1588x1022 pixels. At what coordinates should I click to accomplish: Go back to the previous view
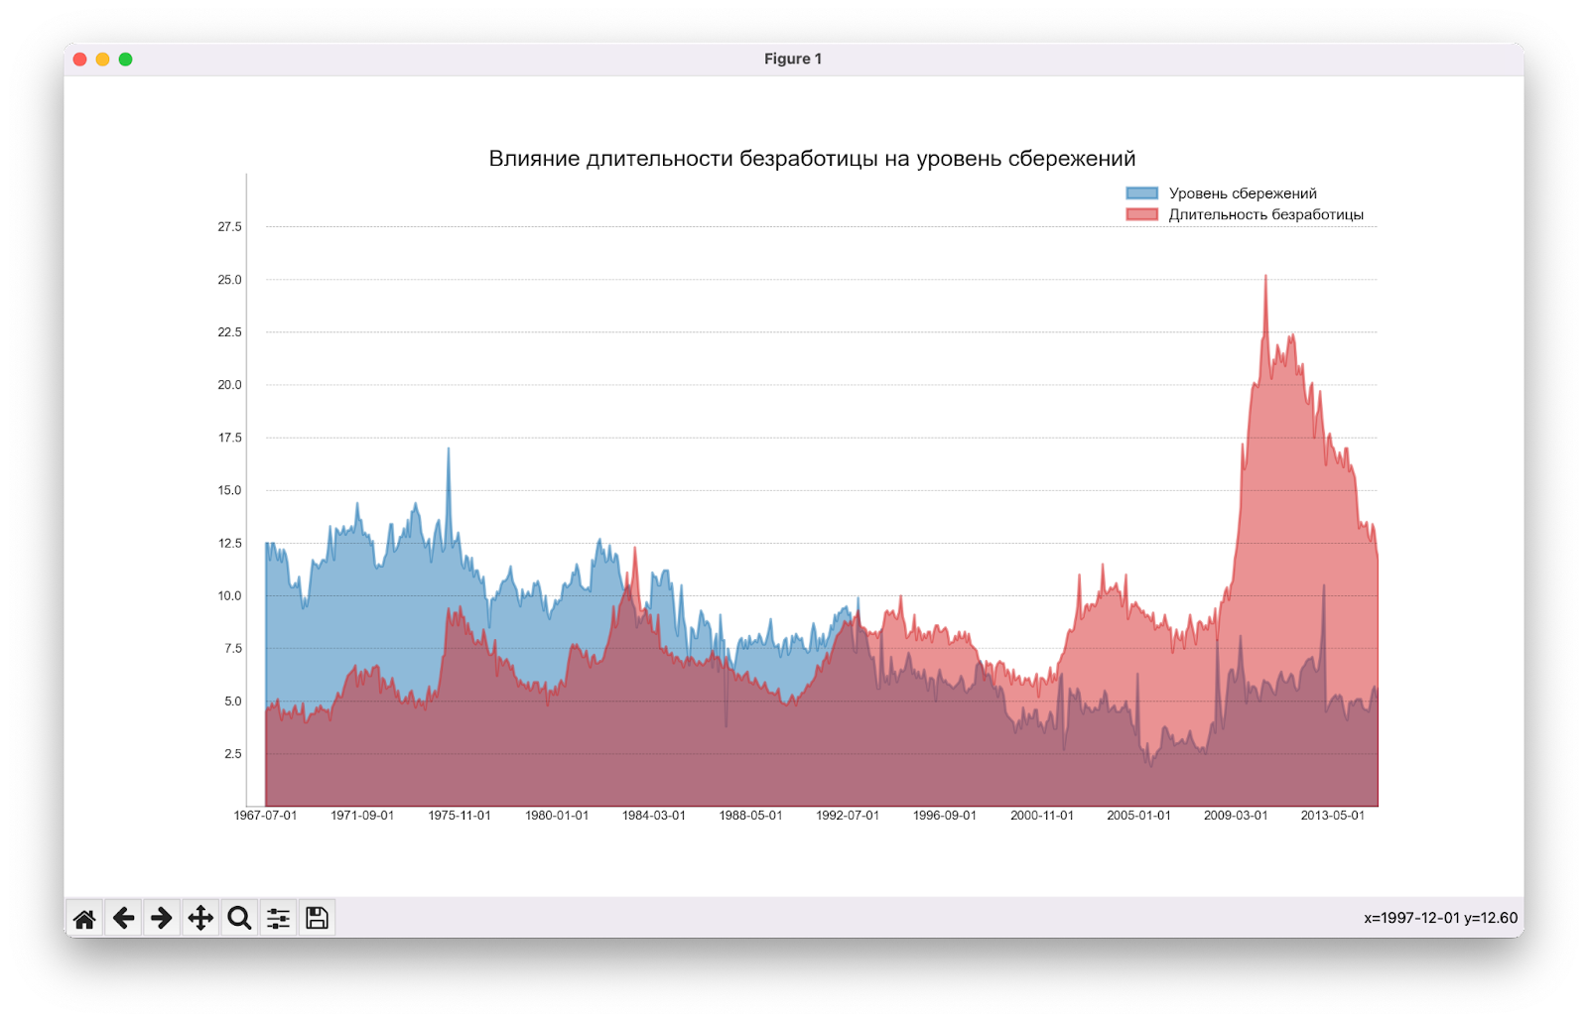click(x=123, y=918)
